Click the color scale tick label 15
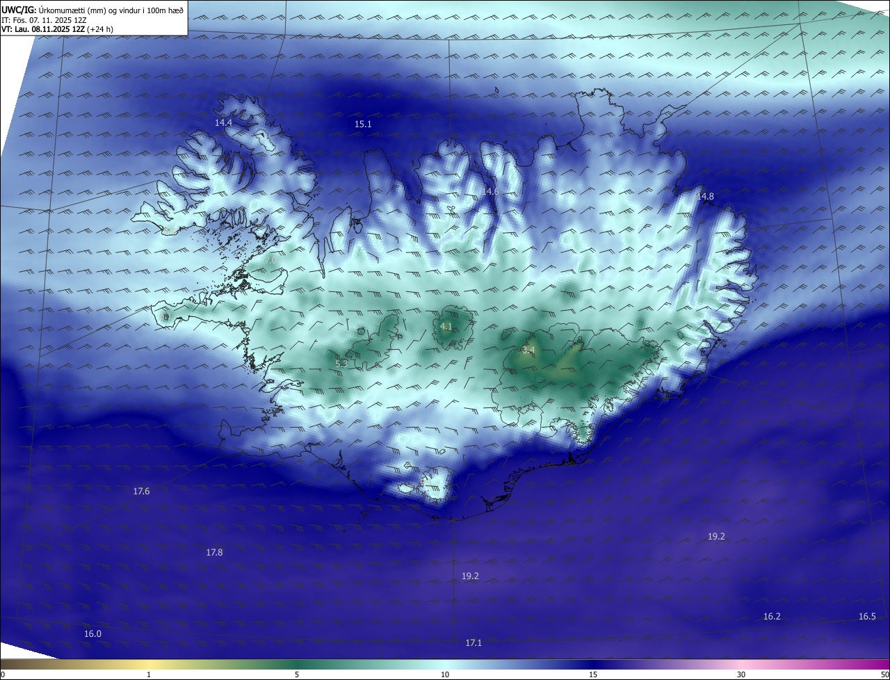The image size is (890, 680). 593,675
